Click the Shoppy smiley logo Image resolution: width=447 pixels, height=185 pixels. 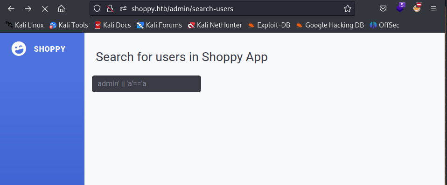(x=19, y=48)
